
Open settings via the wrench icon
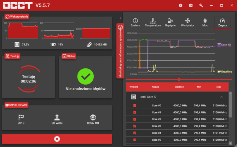(201, 5)
